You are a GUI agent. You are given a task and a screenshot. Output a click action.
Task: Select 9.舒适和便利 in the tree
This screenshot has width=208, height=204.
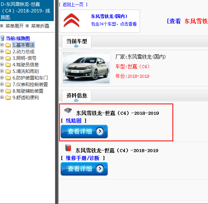26,98
